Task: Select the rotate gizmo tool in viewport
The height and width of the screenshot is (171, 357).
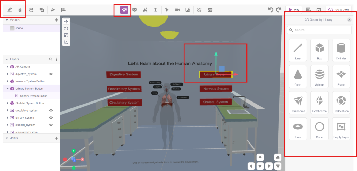Action: (x=66, y=28)
